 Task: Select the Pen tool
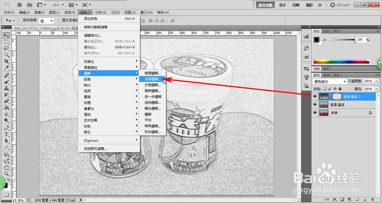coord(6,128)
